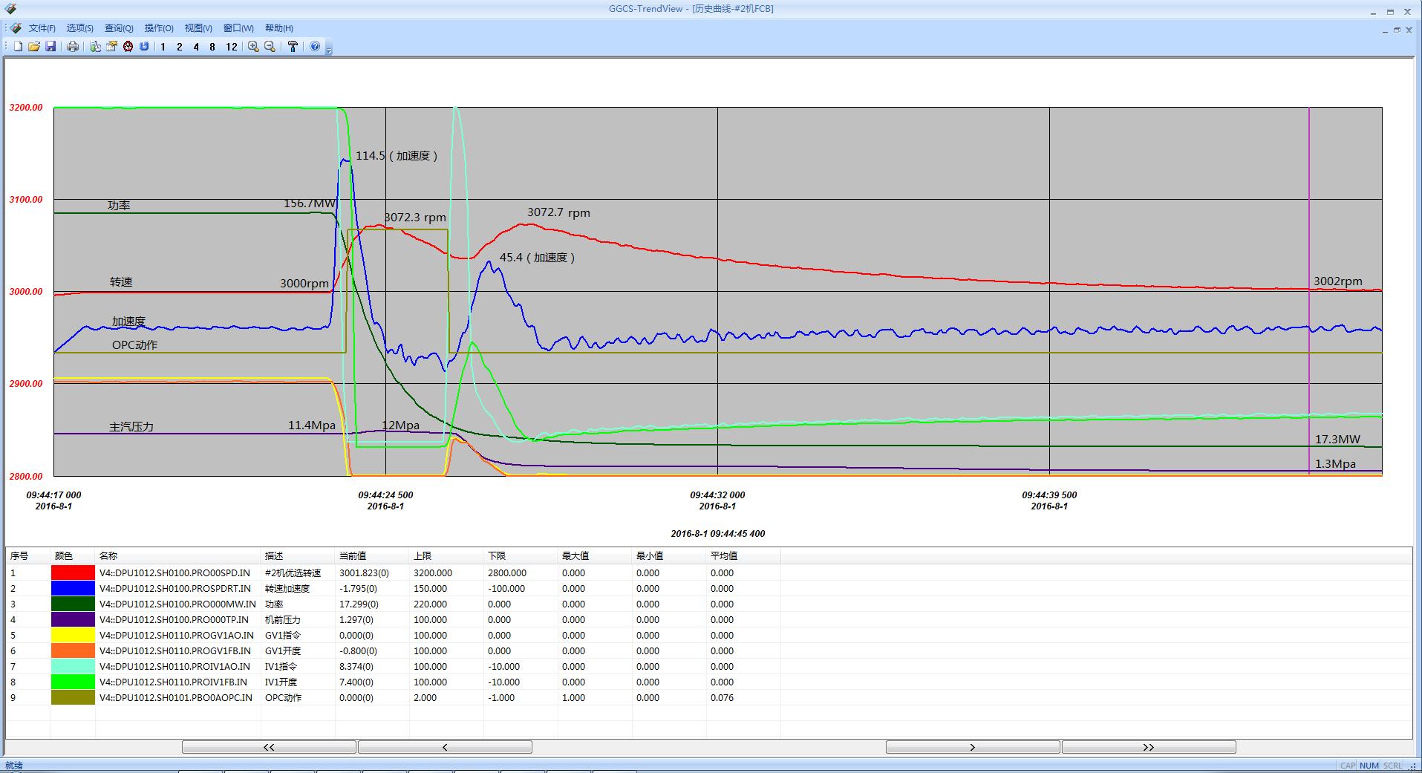
Task: Set time span to 2
Action: pos(180,47)
